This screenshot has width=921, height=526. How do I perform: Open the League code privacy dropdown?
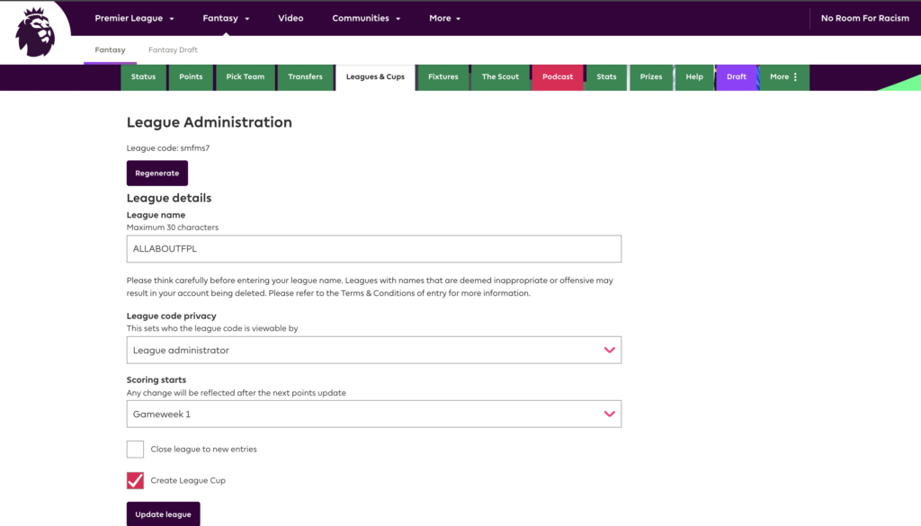pyautogui.click(x=373, y=349)
